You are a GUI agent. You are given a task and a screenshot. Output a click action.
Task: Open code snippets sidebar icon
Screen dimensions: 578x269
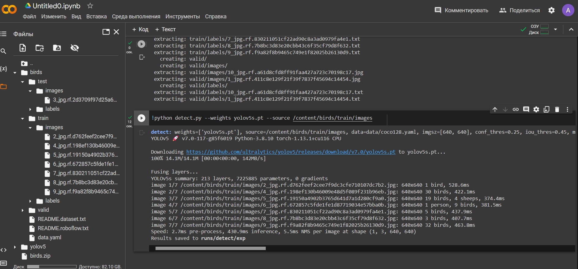(x=3, y=250)
